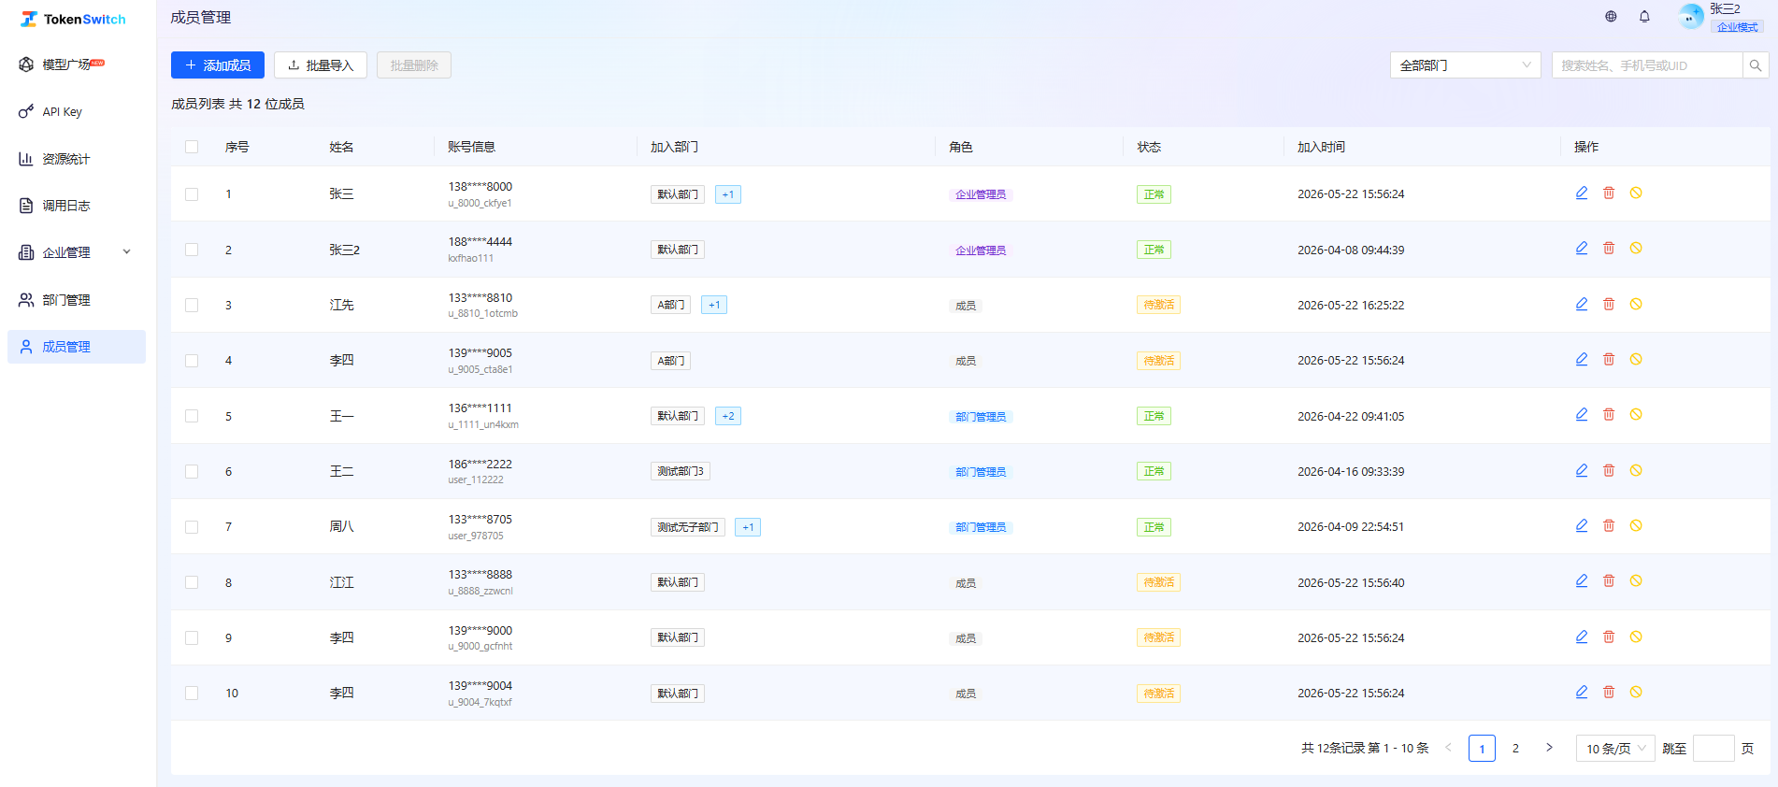The width and height of the screenshot is (1778, 787).
Task: Click the language globe icon
Action: point(1611,17)
